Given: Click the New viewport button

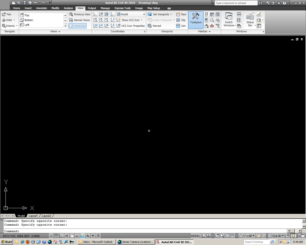Looking at the screenshot, I should pyautogui.click(x=181, y=14).
